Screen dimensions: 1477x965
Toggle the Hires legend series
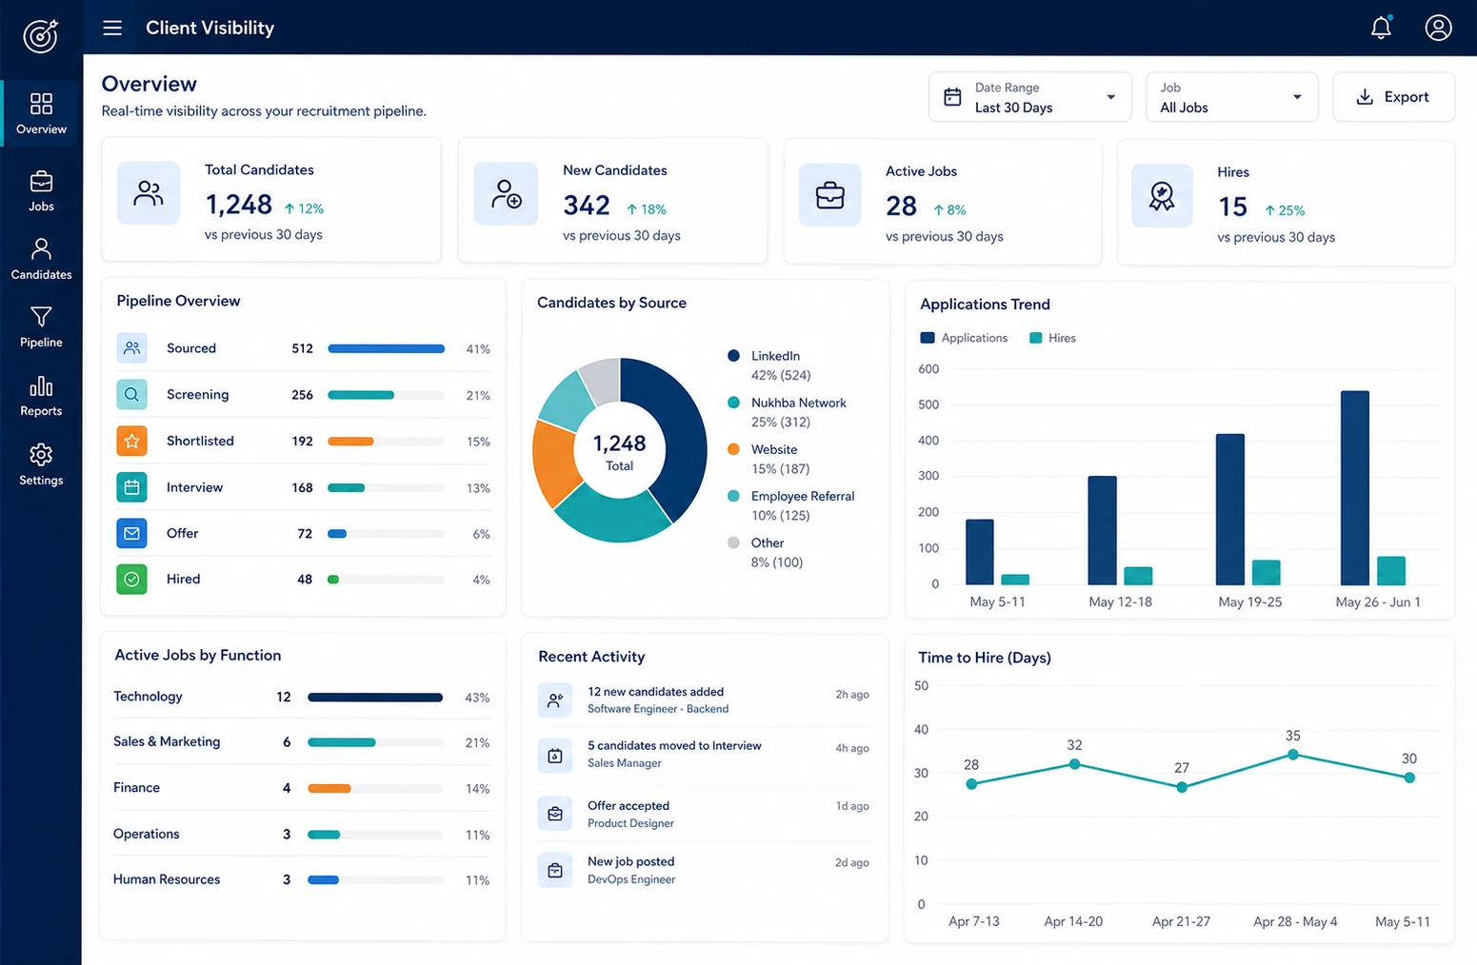[1052, 338]
